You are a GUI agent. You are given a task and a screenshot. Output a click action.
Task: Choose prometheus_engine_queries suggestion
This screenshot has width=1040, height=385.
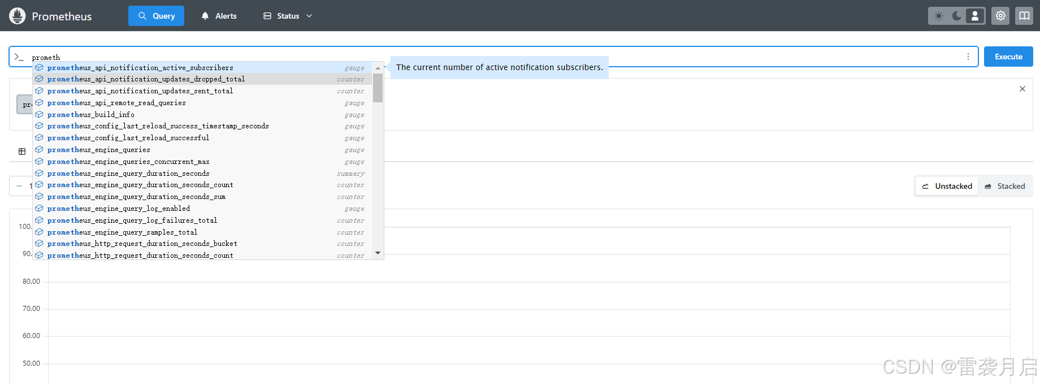(202, 150)
